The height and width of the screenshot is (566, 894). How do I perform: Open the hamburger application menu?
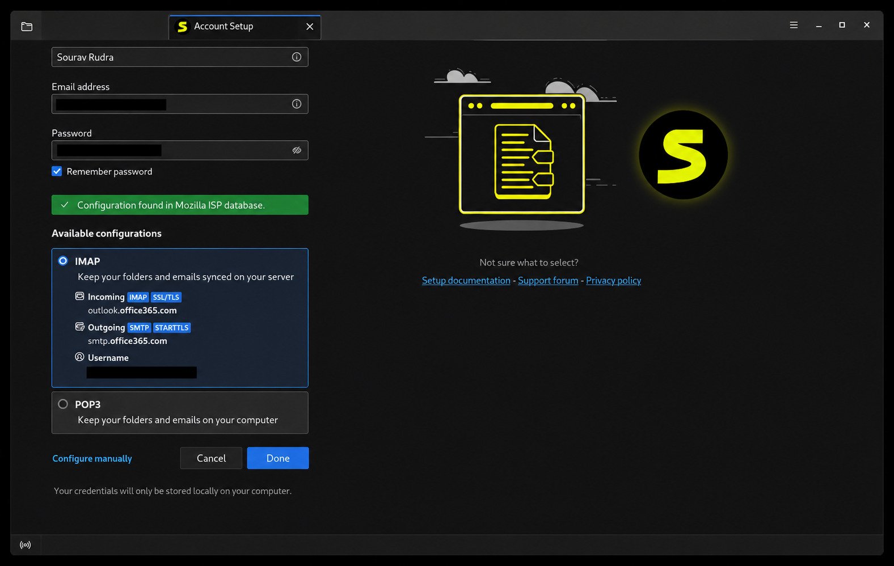794,25
